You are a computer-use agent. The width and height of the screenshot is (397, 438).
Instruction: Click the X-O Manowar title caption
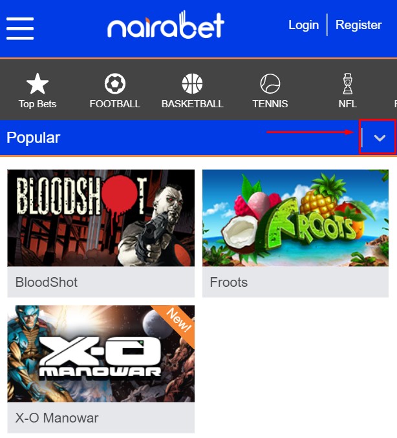point(57,418)
